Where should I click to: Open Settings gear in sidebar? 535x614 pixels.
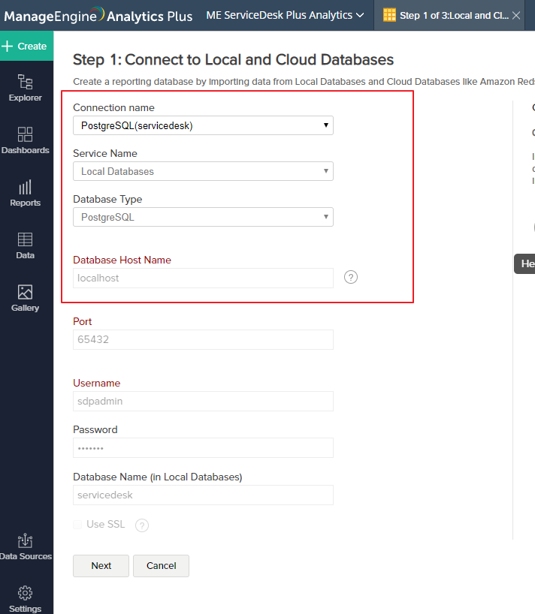(26, 598)
